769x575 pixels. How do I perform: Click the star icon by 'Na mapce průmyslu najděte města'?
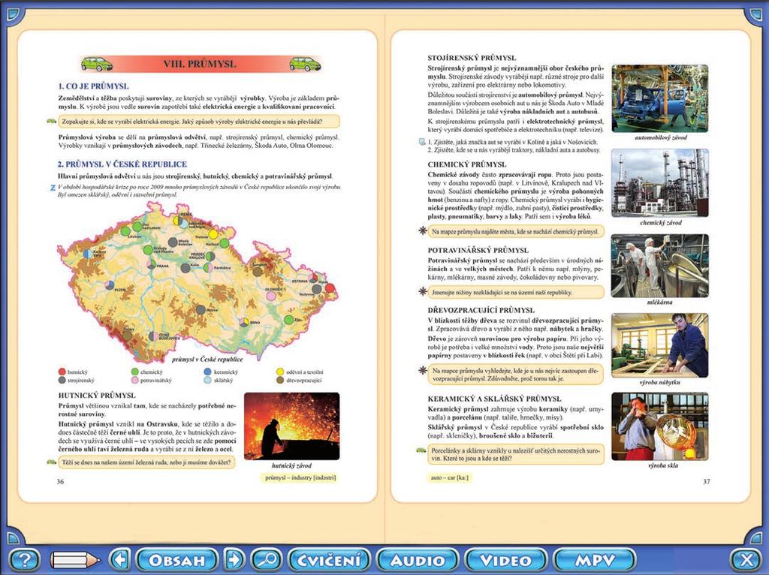pos(423,230)
